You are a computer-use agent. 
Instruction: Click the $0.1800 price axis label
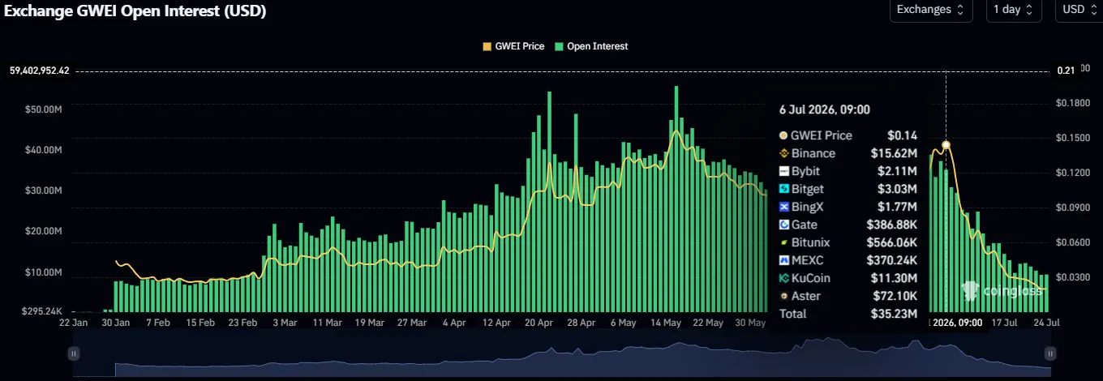tap(1072, 103)
